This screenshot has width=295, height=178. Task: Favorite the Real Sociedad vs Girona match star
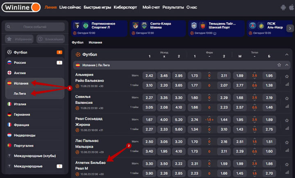(287, 120)
